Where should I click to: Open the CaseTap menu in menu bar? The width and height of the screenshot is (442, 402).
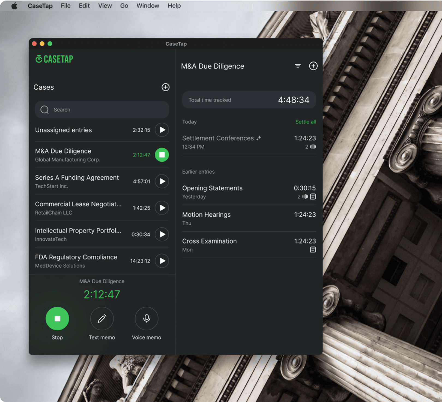coord(40,6)
